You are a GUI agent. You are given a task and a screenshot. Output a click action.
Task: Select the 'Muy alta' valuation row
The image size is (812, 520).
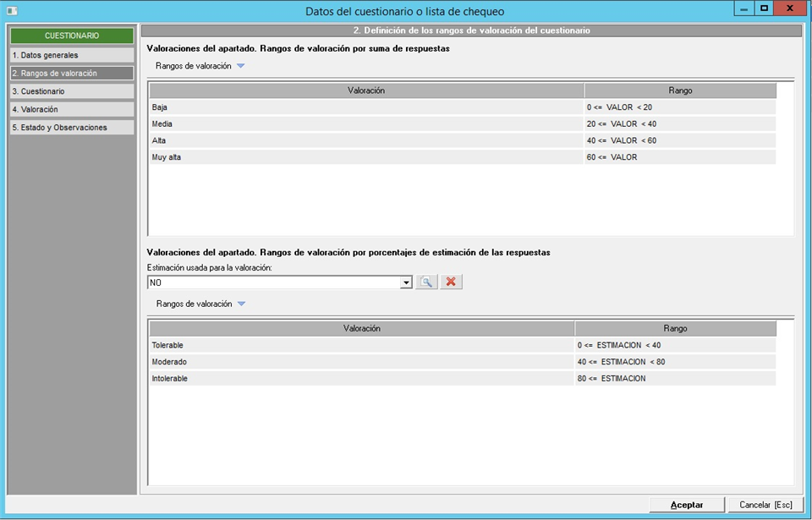(365, 157)
